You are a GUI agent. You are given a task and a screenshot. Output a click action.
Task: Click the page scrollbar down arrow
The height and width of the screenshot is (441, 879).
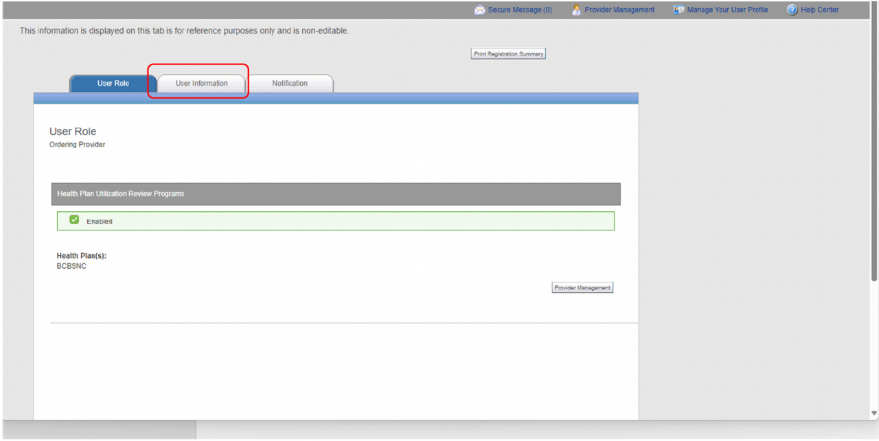pos(874,413)
